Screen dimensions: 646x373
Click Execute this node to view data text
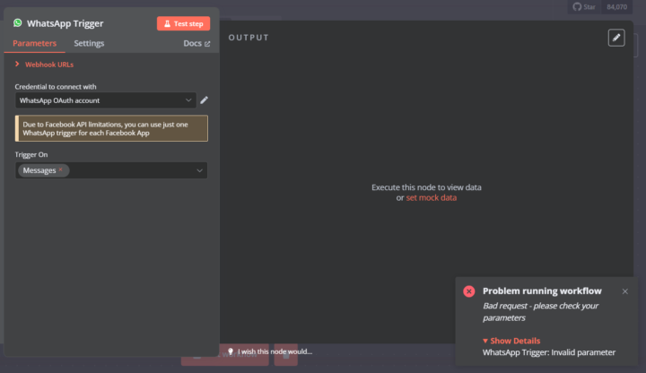pos(426,187)
